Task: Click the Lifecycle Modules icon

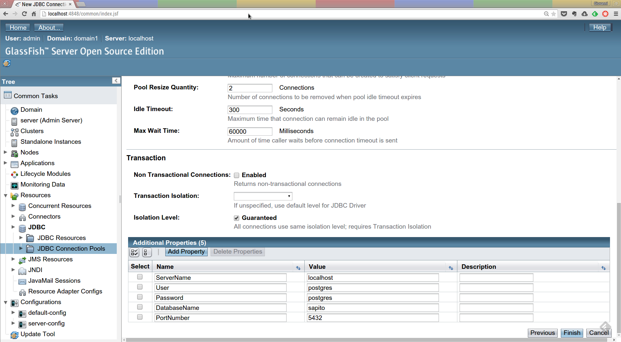Action: point(15,175)
